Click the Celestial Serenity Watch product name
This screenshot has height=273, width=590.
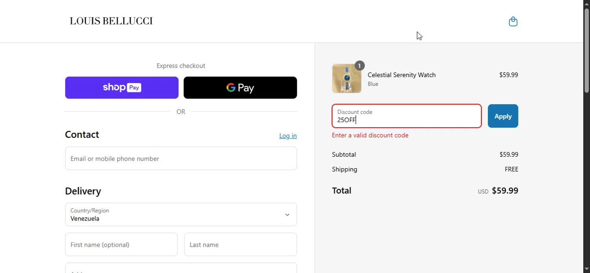click(x=402, y=75)
